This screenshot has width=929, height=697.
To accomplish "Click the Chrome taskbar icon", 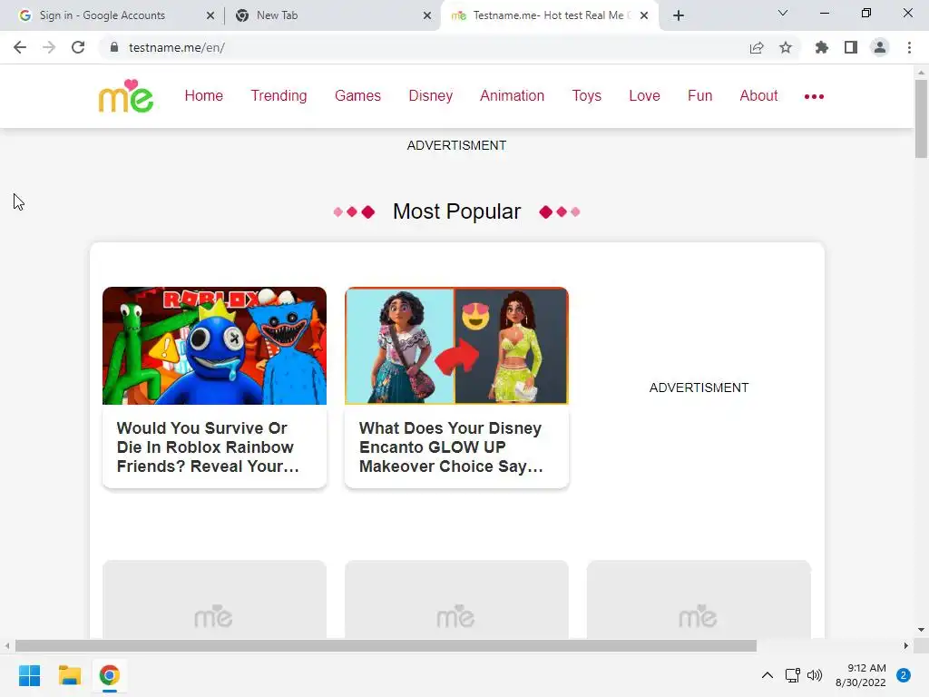I will point(110,675).
